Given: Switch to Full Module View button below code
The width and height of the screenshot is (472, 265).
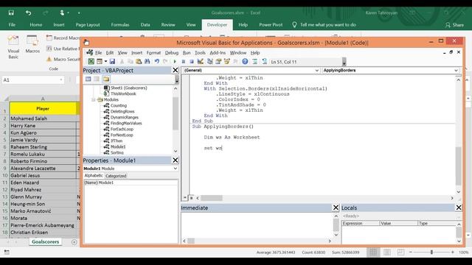Looking at the screenshot, I should tap(192, 198).
